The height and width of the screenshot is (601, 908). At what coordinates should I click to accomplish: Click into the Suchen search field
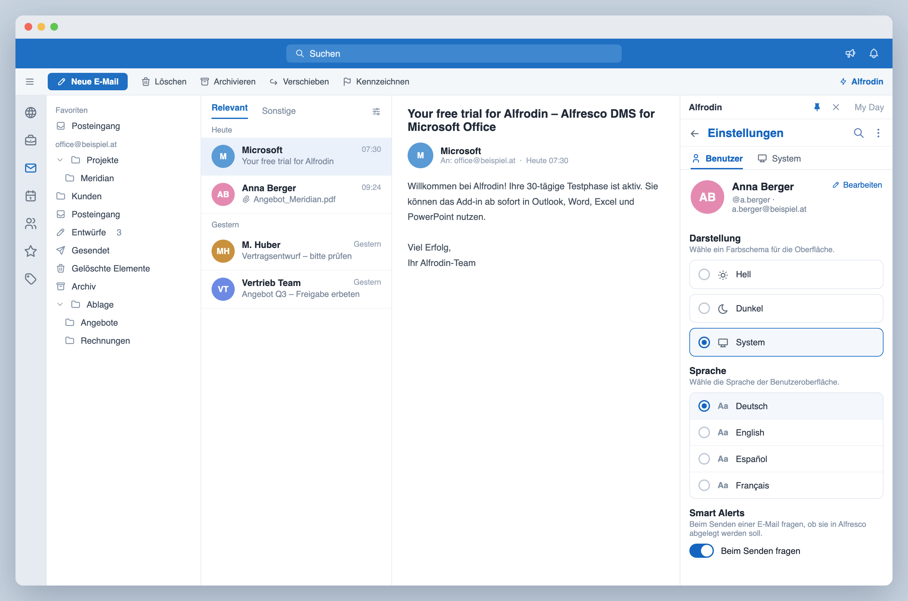pyautogui.click(x=454, y=54)
